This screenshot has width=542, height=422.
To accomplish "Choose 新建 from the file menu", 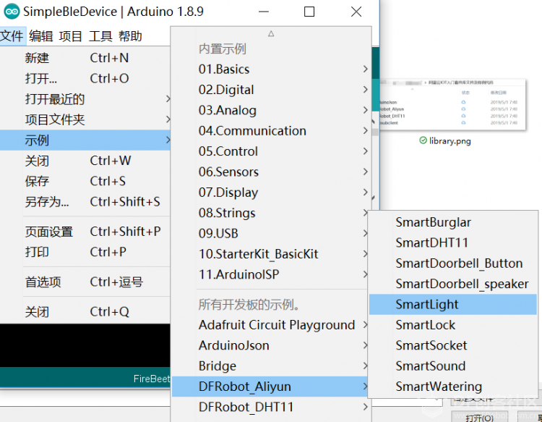I will point(85,58).
